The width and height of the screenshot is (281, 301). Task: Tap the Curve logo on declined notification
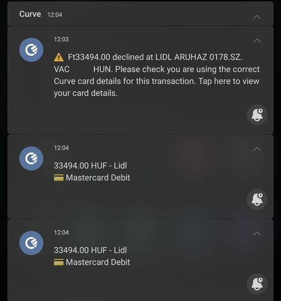pos(31,50)
